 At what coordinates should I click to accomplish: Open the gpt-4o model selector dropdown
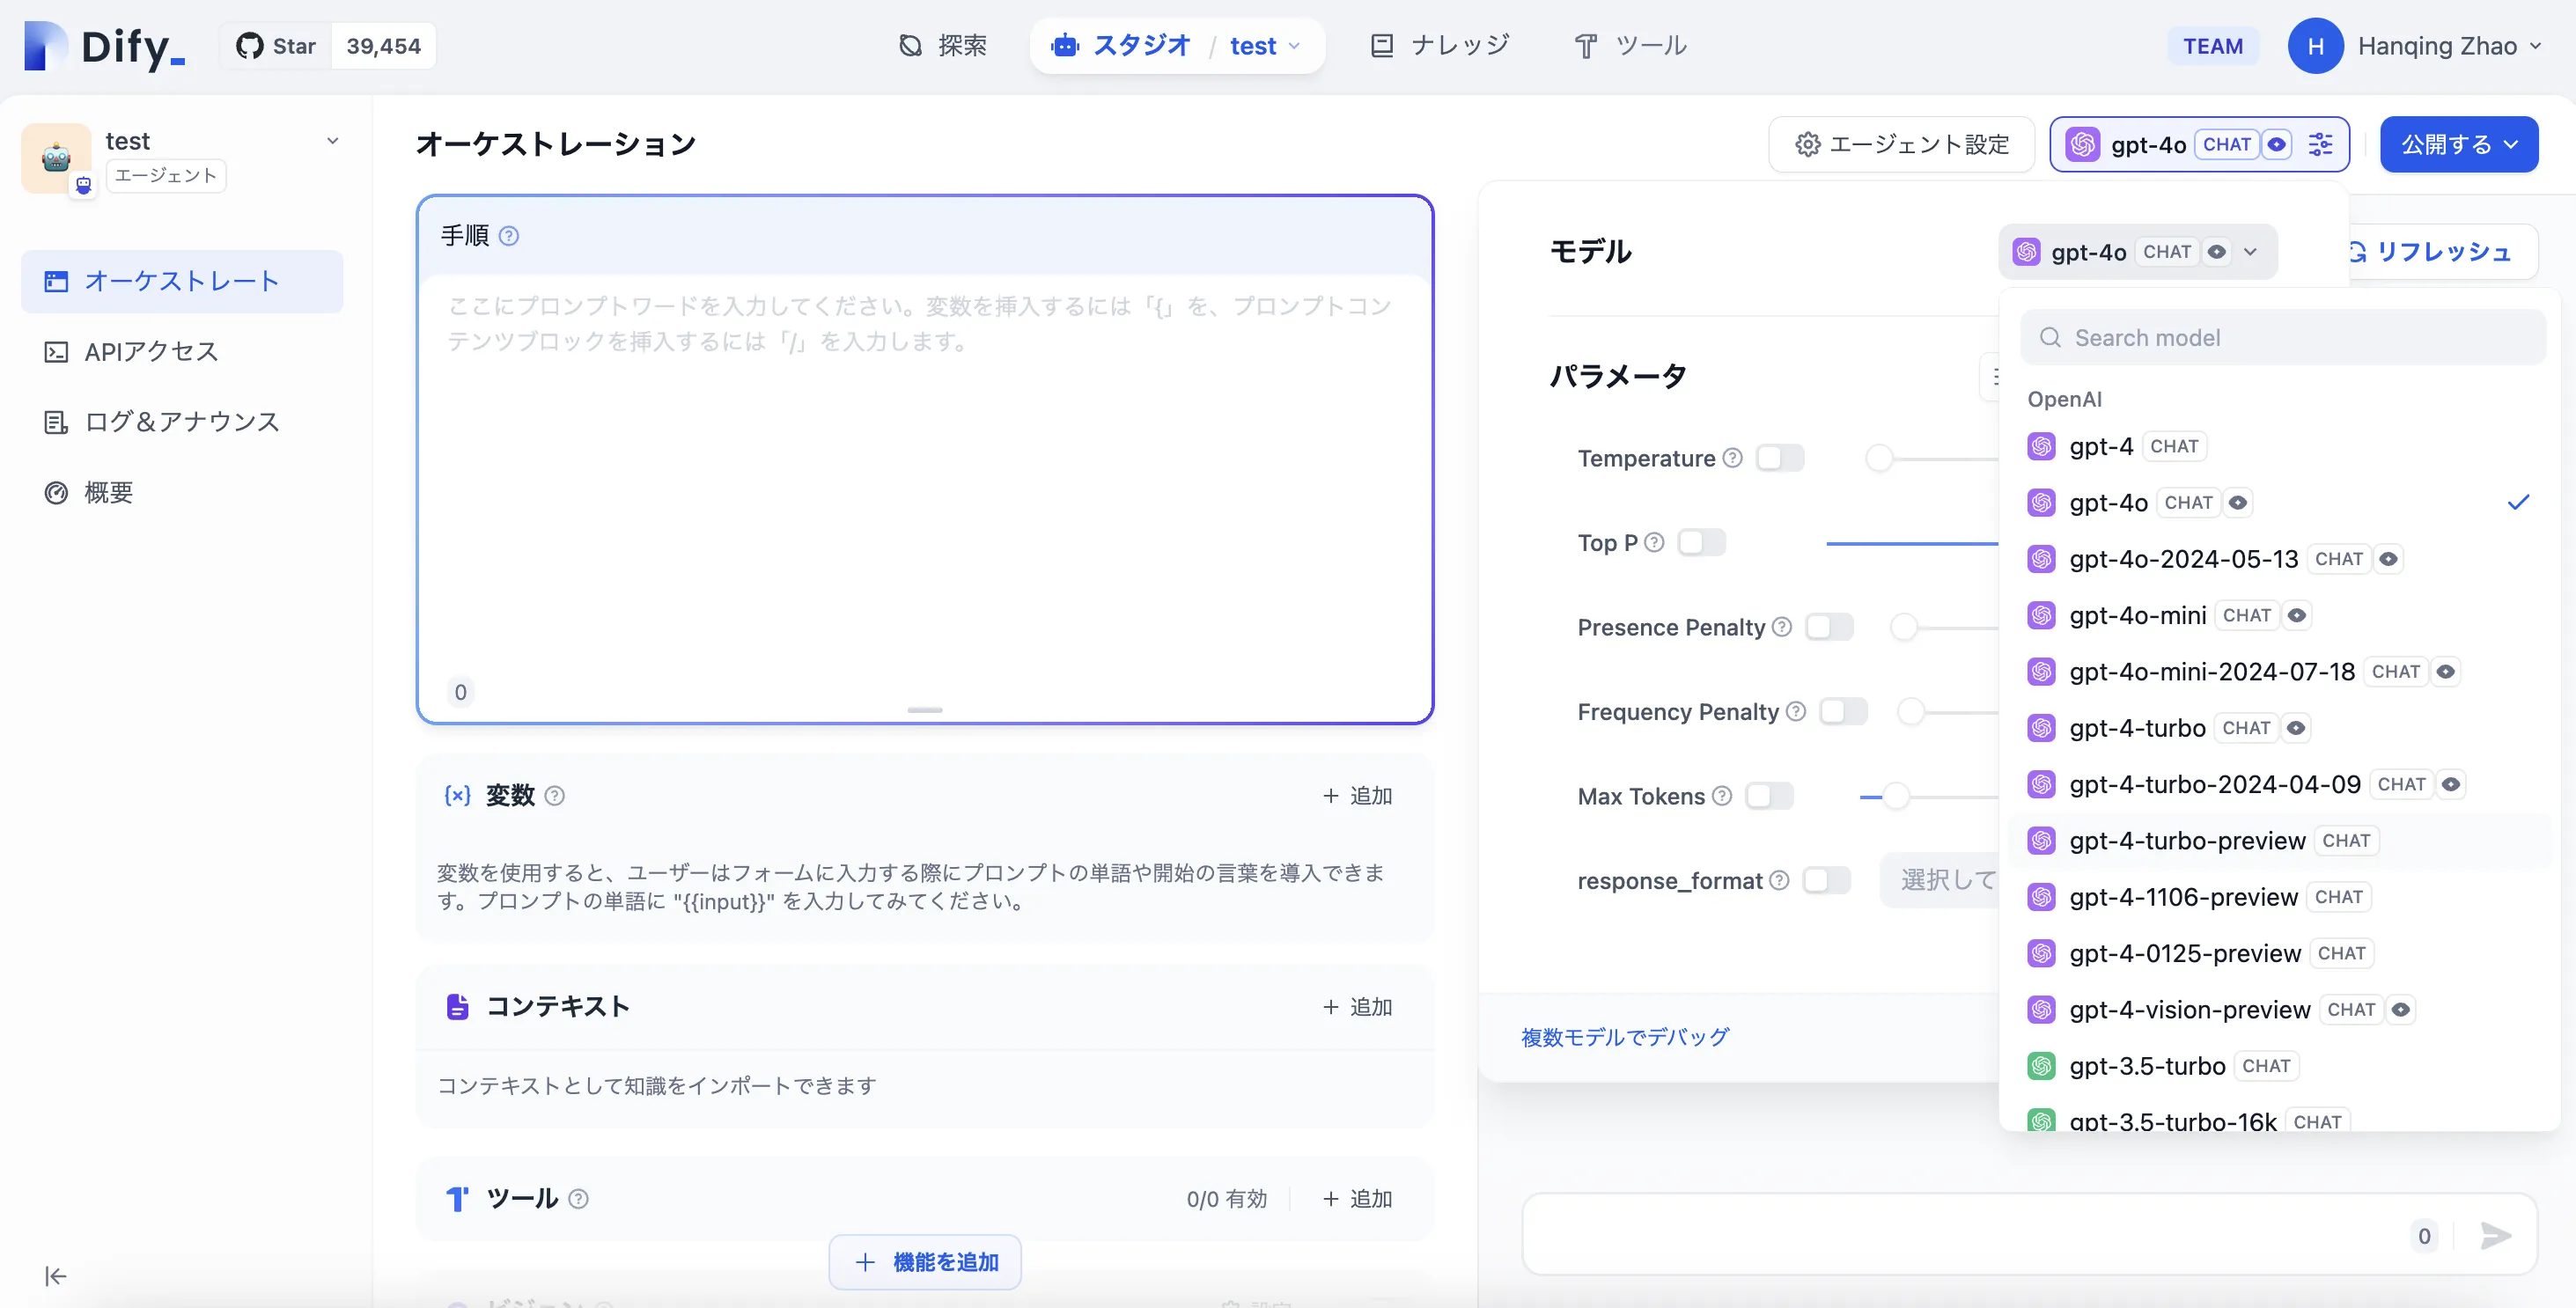2137,252
